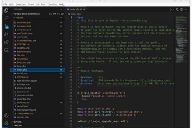Select the index.php editor tab
This screenshot has width=192, height=128.
(76, 9)
